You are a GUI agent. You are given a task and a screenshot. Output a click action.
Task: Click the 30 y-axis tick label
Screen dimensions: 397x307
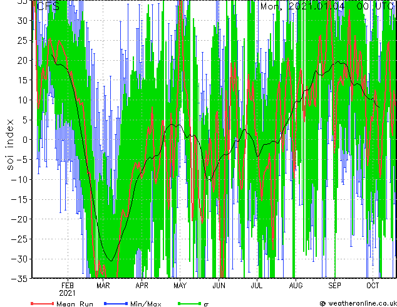23,21
